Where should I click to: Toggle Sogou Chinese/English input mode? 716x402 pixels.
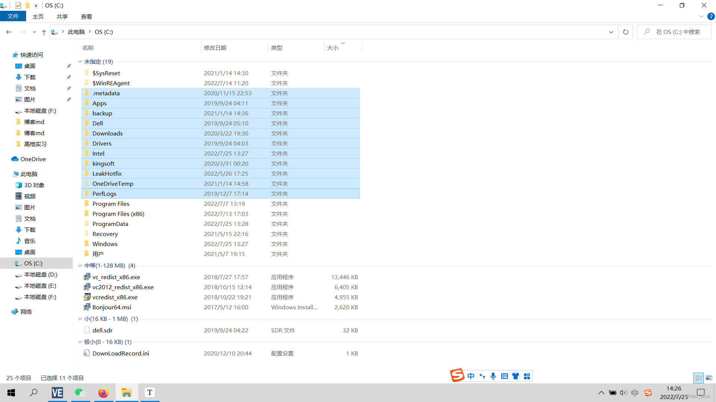click(471, 376)
